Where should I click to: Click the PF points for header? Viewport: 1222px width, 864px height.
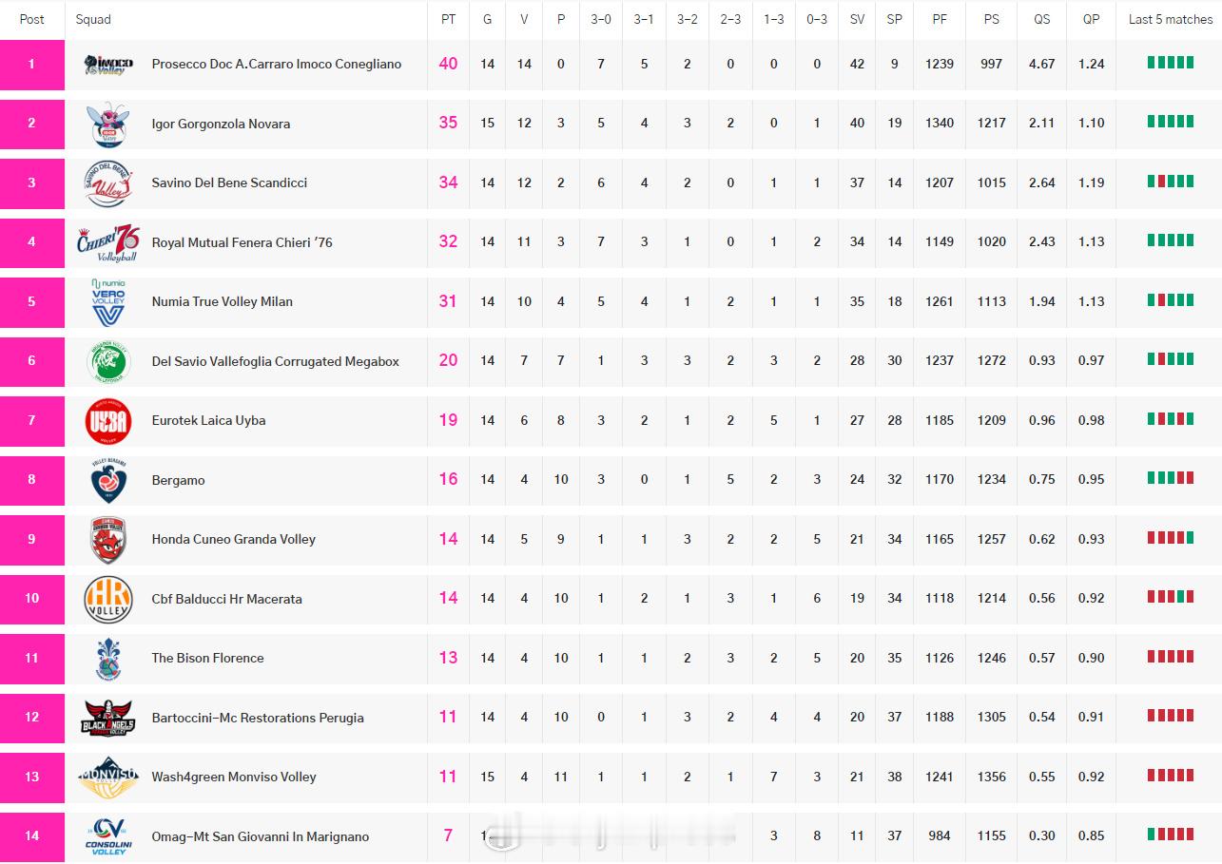point(940,19)
